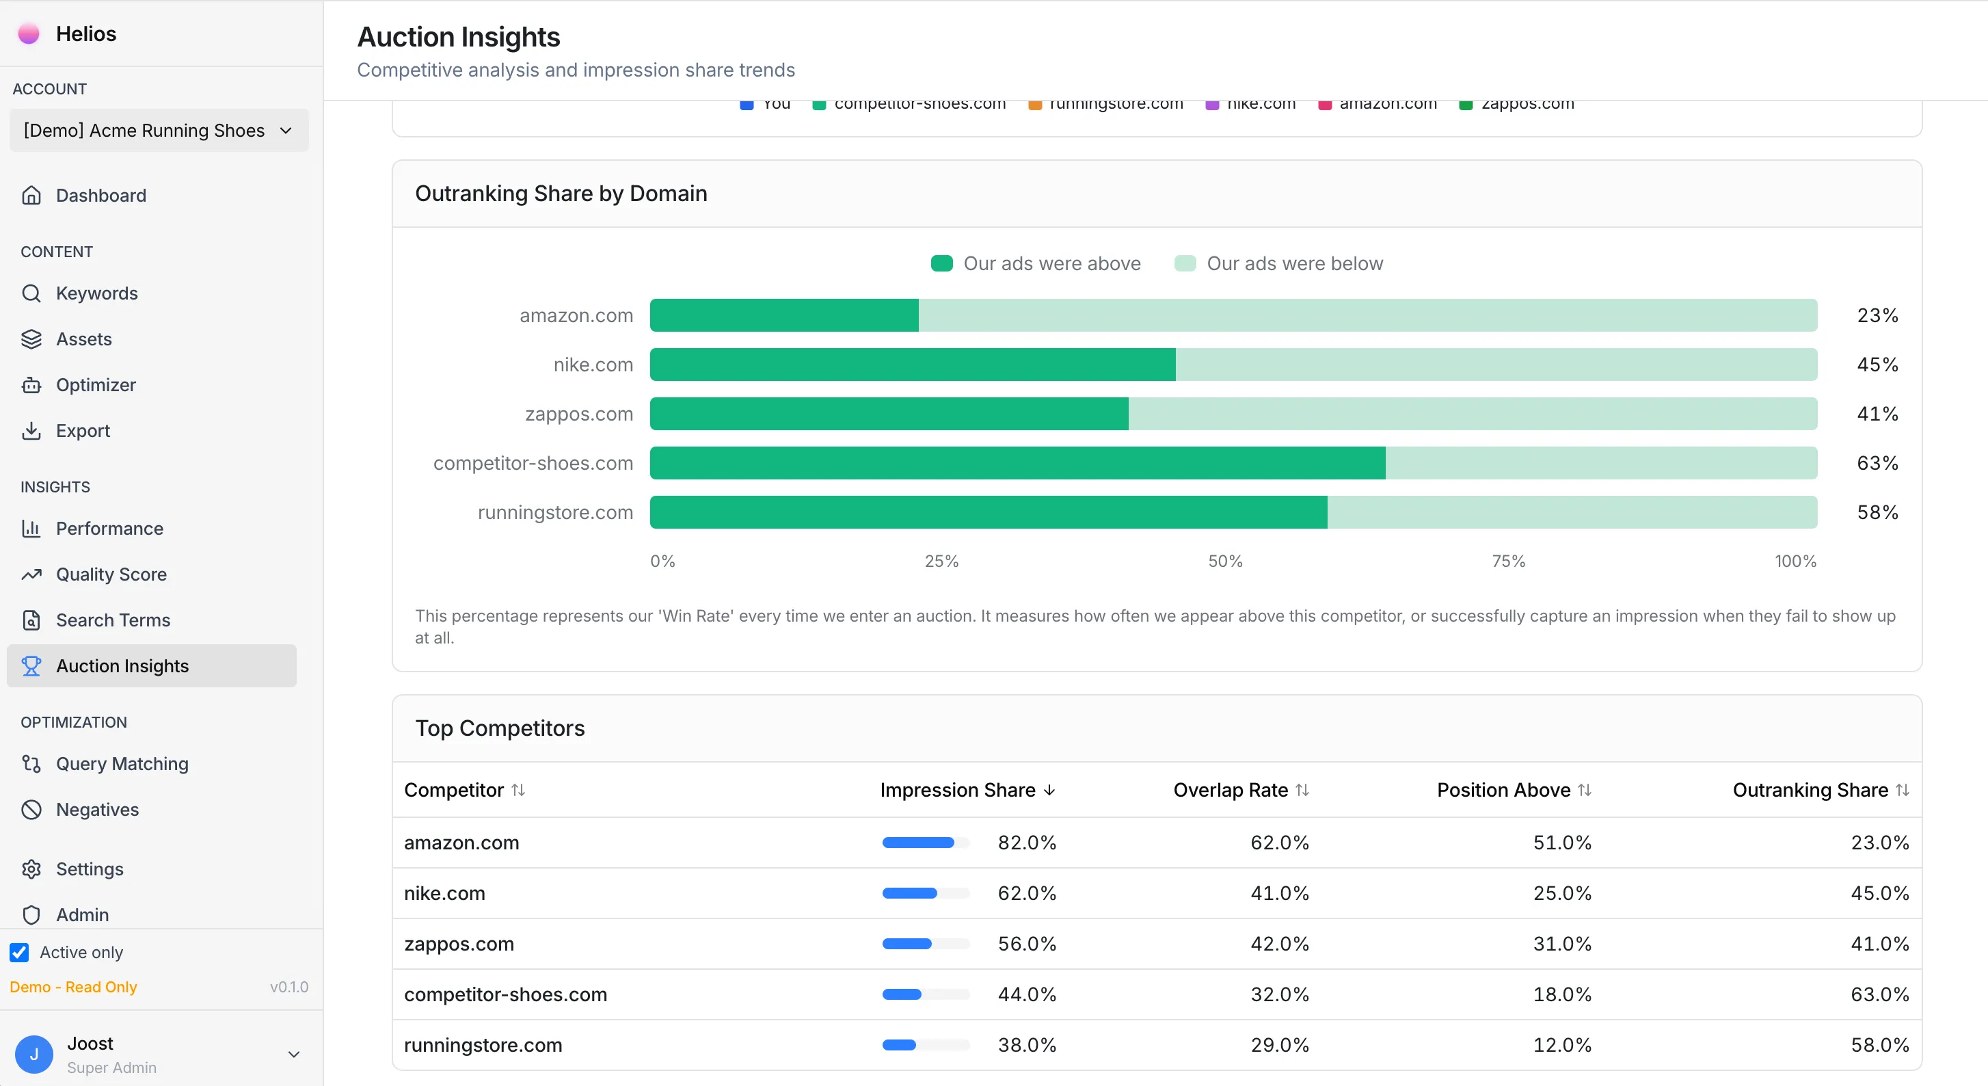Open Settings
The width and height of the screenshot is (1988, 1086).
tap(90, 869)
